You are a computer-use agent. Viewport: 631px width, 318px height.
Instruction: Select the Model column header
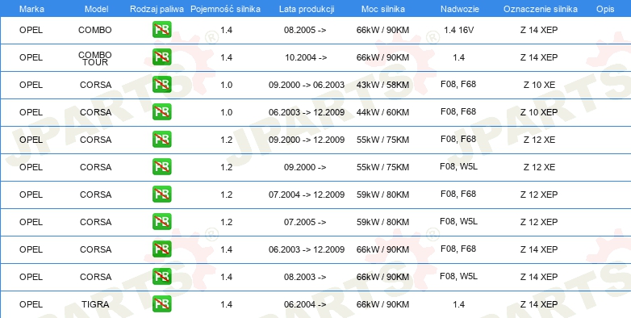pyautogui.click(x=96, y=9)
